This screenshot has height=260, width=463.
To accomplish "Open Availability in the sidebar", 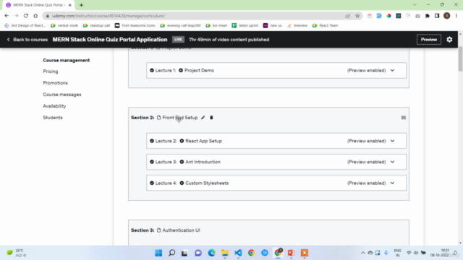I will (x=54, y=106).
